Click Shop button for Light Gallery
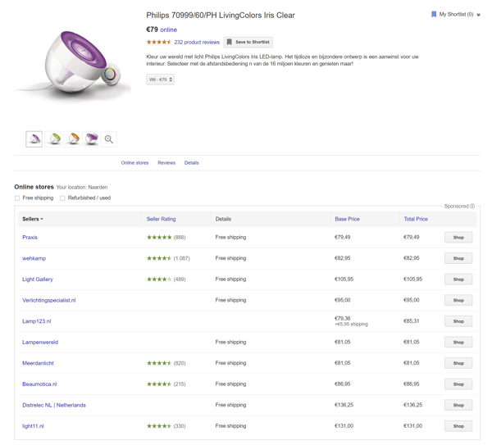Image resolution: width=492 pixels, height=445 pixels. point(458,279)
